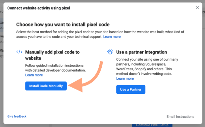Click Continue Pixel Setup behind the dialog

tap(153, 125)
